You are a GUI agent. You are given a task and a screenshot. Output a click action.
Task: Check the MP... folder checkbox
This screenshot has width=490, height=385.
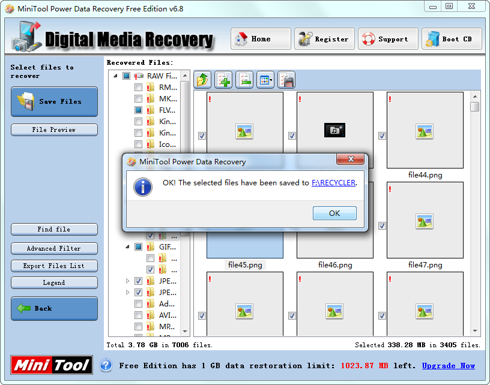pos(139,327)
